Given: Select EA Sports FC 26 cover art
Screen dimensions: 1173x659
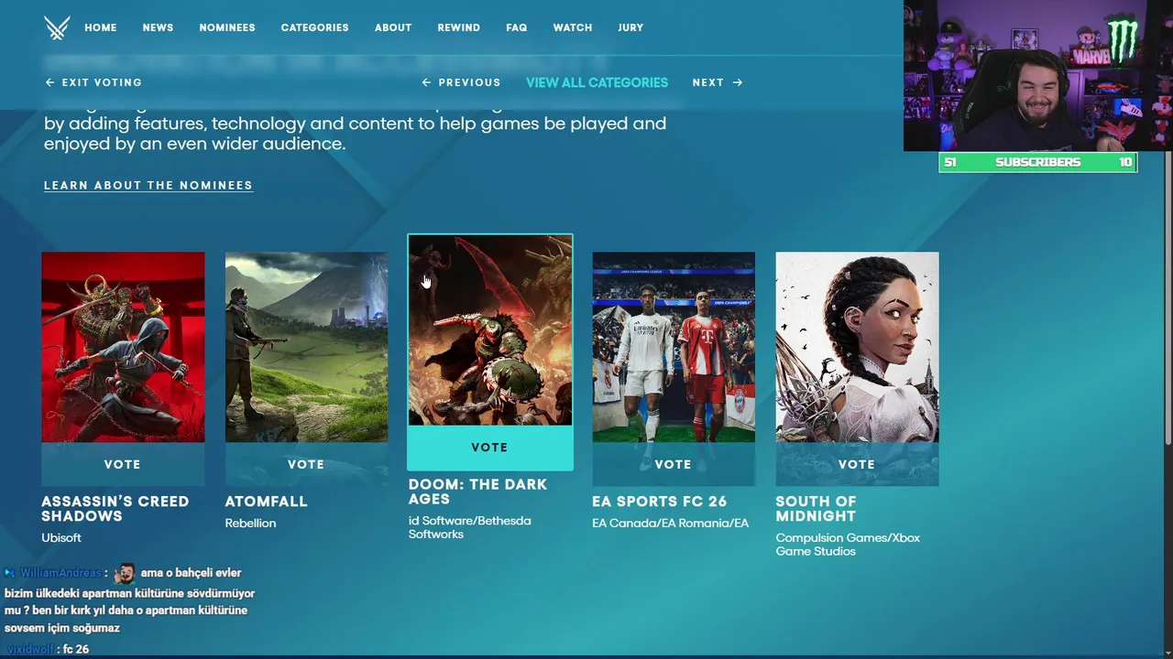Looking at the screenshot, I should click(x=674, y=347).
